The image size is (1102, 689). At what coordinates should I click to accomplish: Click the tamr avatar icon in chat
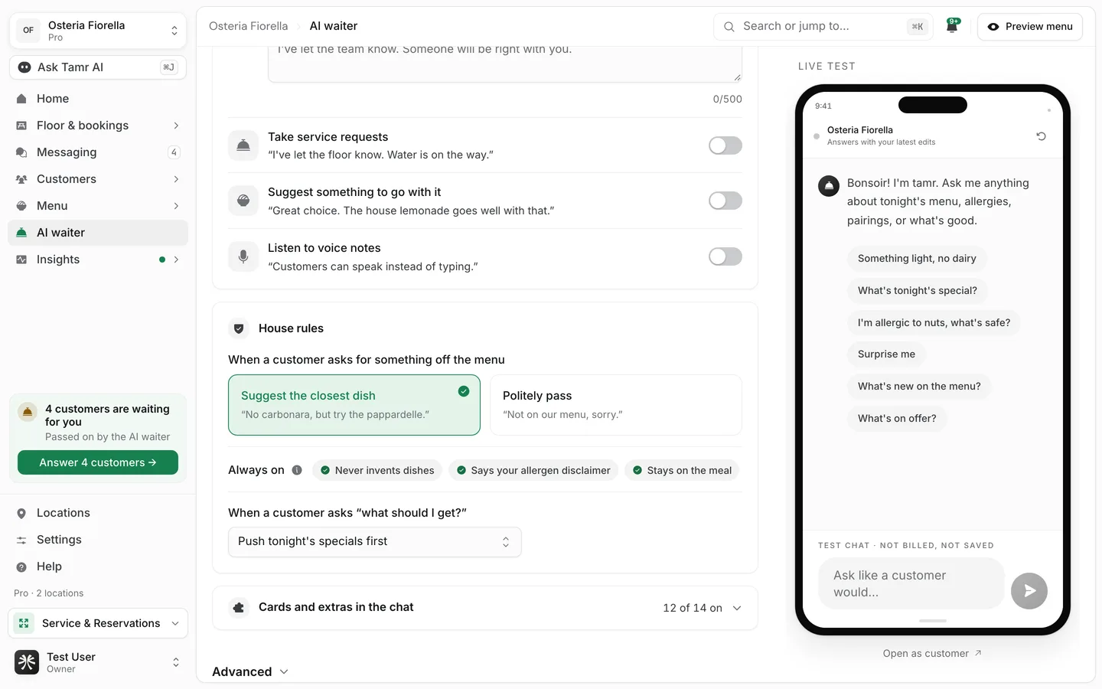point(829,186)
